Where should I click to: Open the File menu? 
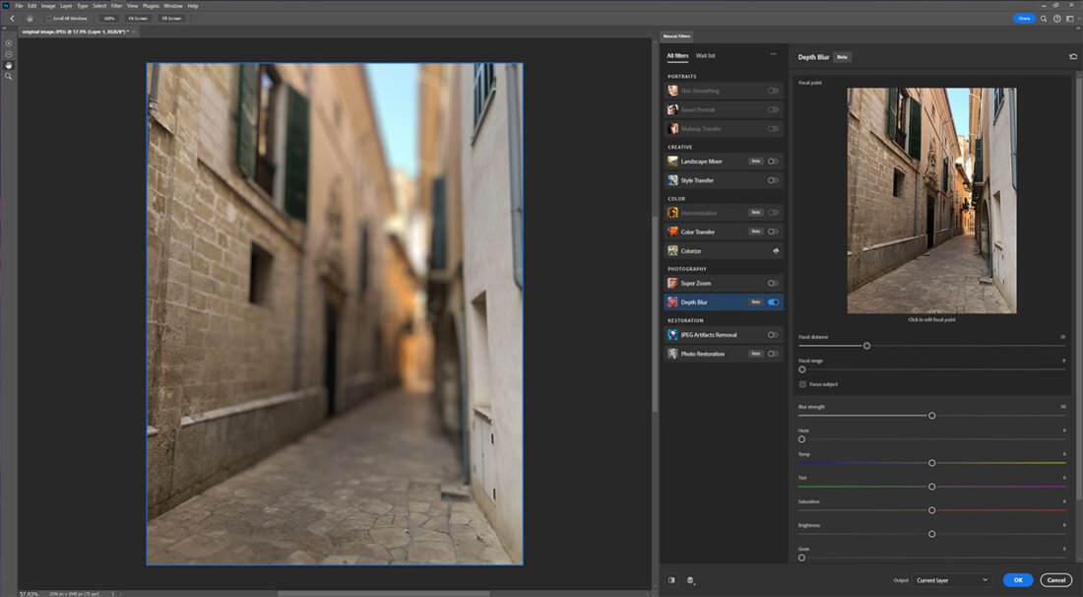tap(19, 6)
